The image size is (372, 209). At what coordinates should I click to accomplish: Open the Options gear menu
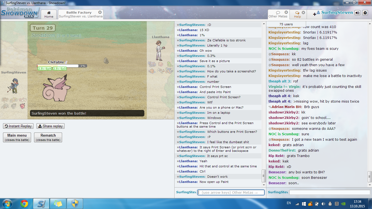click(365, 13)
